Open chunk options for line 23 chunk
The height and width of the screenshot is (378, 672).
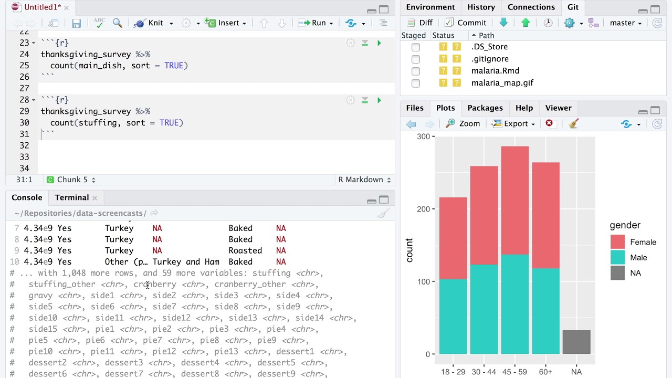pos(351,43)
